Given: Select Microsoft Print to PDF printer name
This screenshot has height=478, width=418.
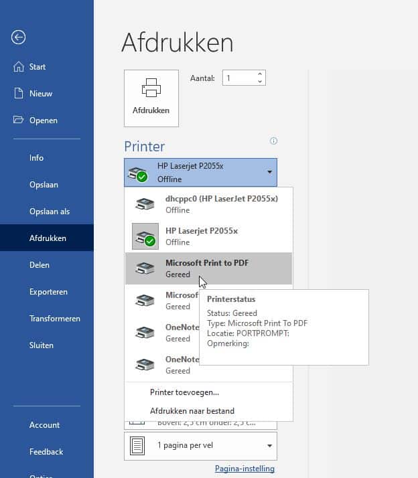Looking at the screenshot, I should 207,263.
